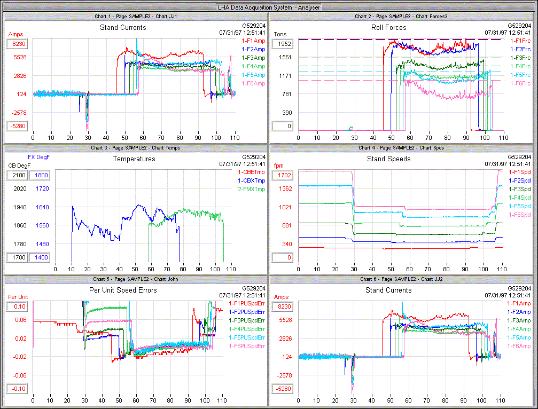The image size is (538, 409).
Task: Click the CB DegF axis label
Action: [19, 166]
